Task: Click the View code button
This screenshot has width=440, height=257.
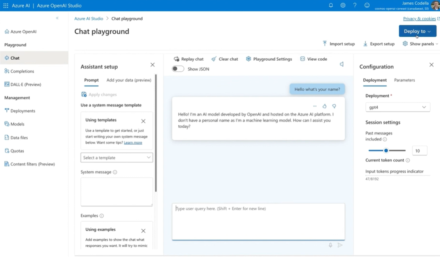Action: [314, 59]
